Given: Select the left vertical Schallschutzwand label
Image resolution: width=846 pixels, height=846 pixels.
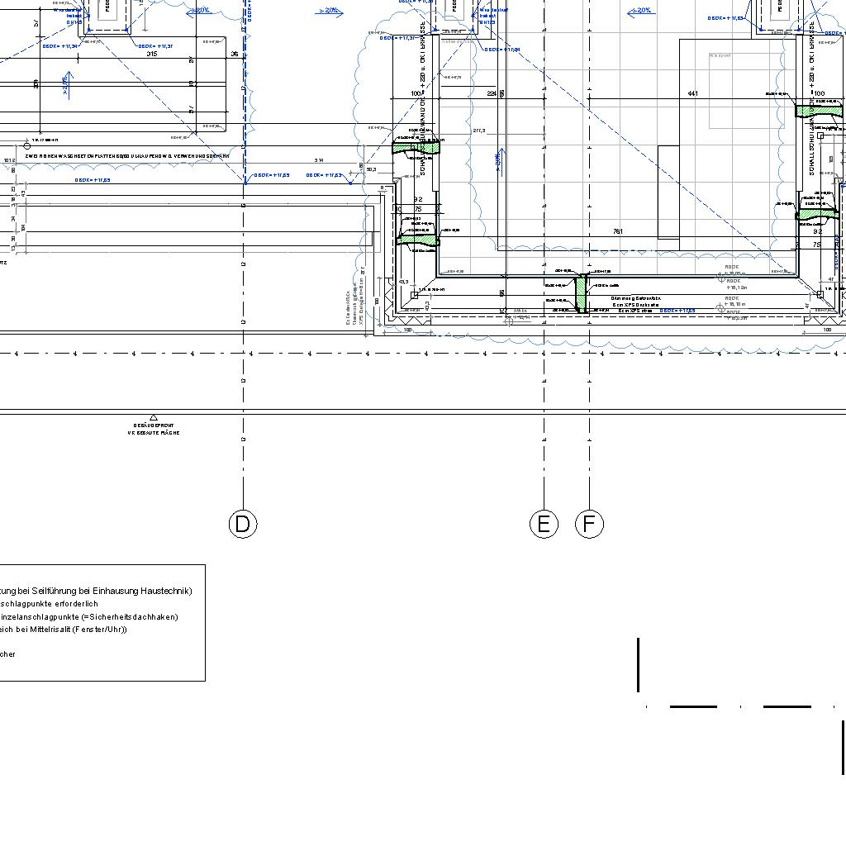Looking at the screenshot, I should coord(422,98).
